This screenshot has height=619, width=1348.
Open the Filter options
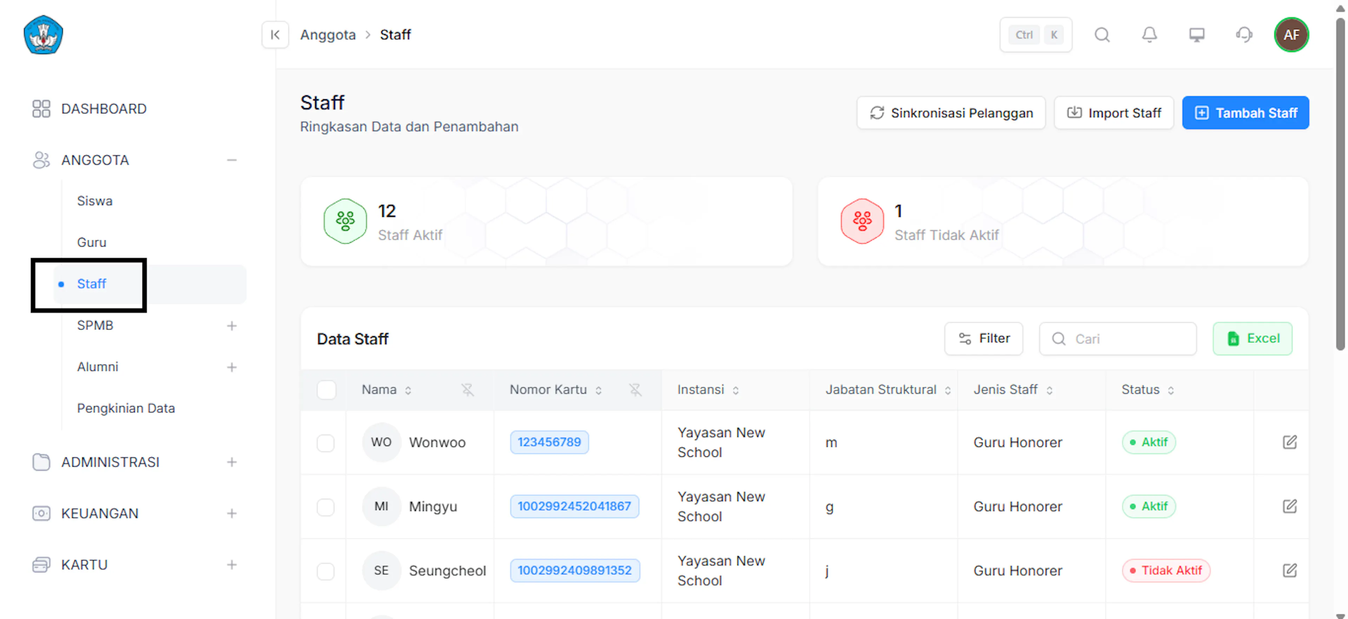click(984, 338)
